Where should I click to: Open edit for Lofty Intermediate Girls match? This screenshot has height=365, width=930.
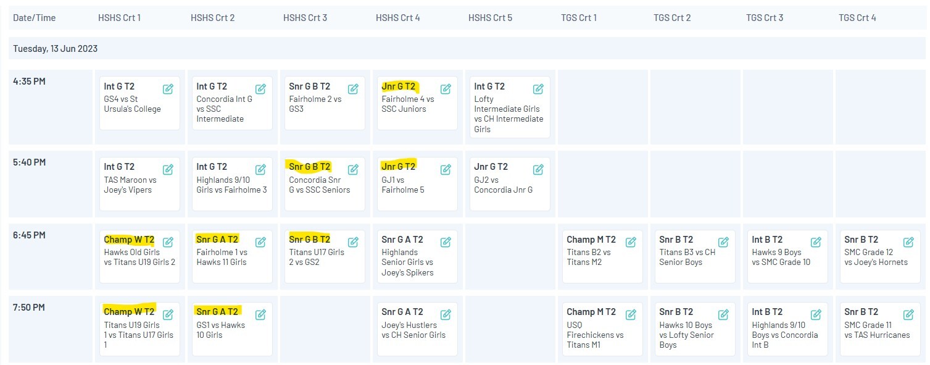click(538, 89)
